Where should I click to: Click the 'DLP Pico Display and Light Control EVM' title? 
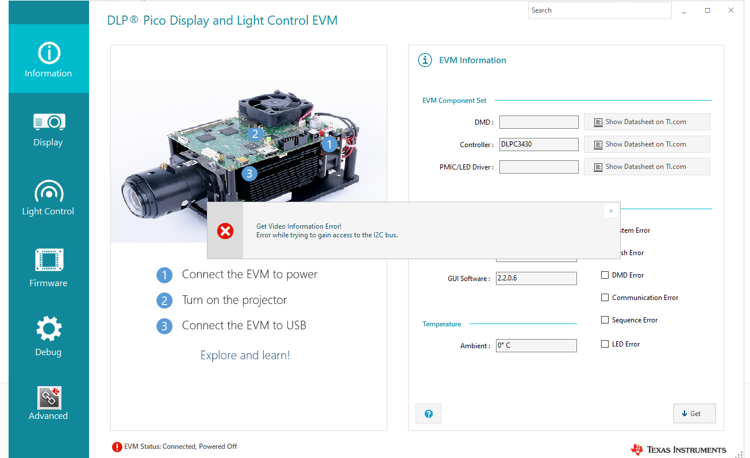tap(222, 21)
